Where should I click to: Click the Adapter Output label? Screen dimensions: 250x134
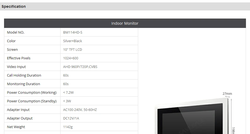[20, 118]
